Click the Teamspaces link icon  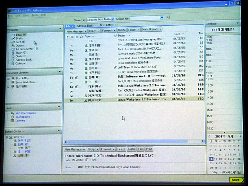pyautogui.click(x=12, y=117)
